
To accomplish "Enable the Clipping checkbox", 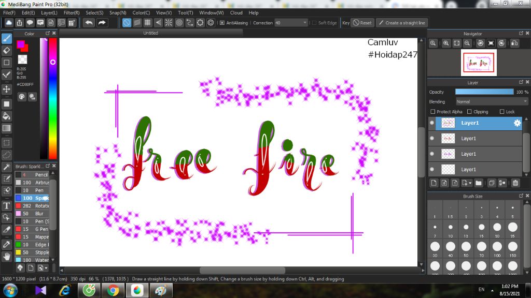I will [469, 112].
